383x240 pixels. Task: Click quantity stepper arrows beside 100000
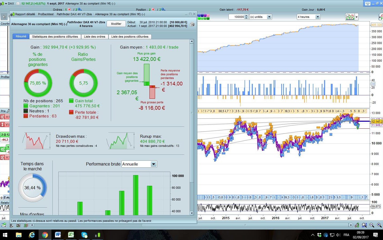tap(246, 17)
